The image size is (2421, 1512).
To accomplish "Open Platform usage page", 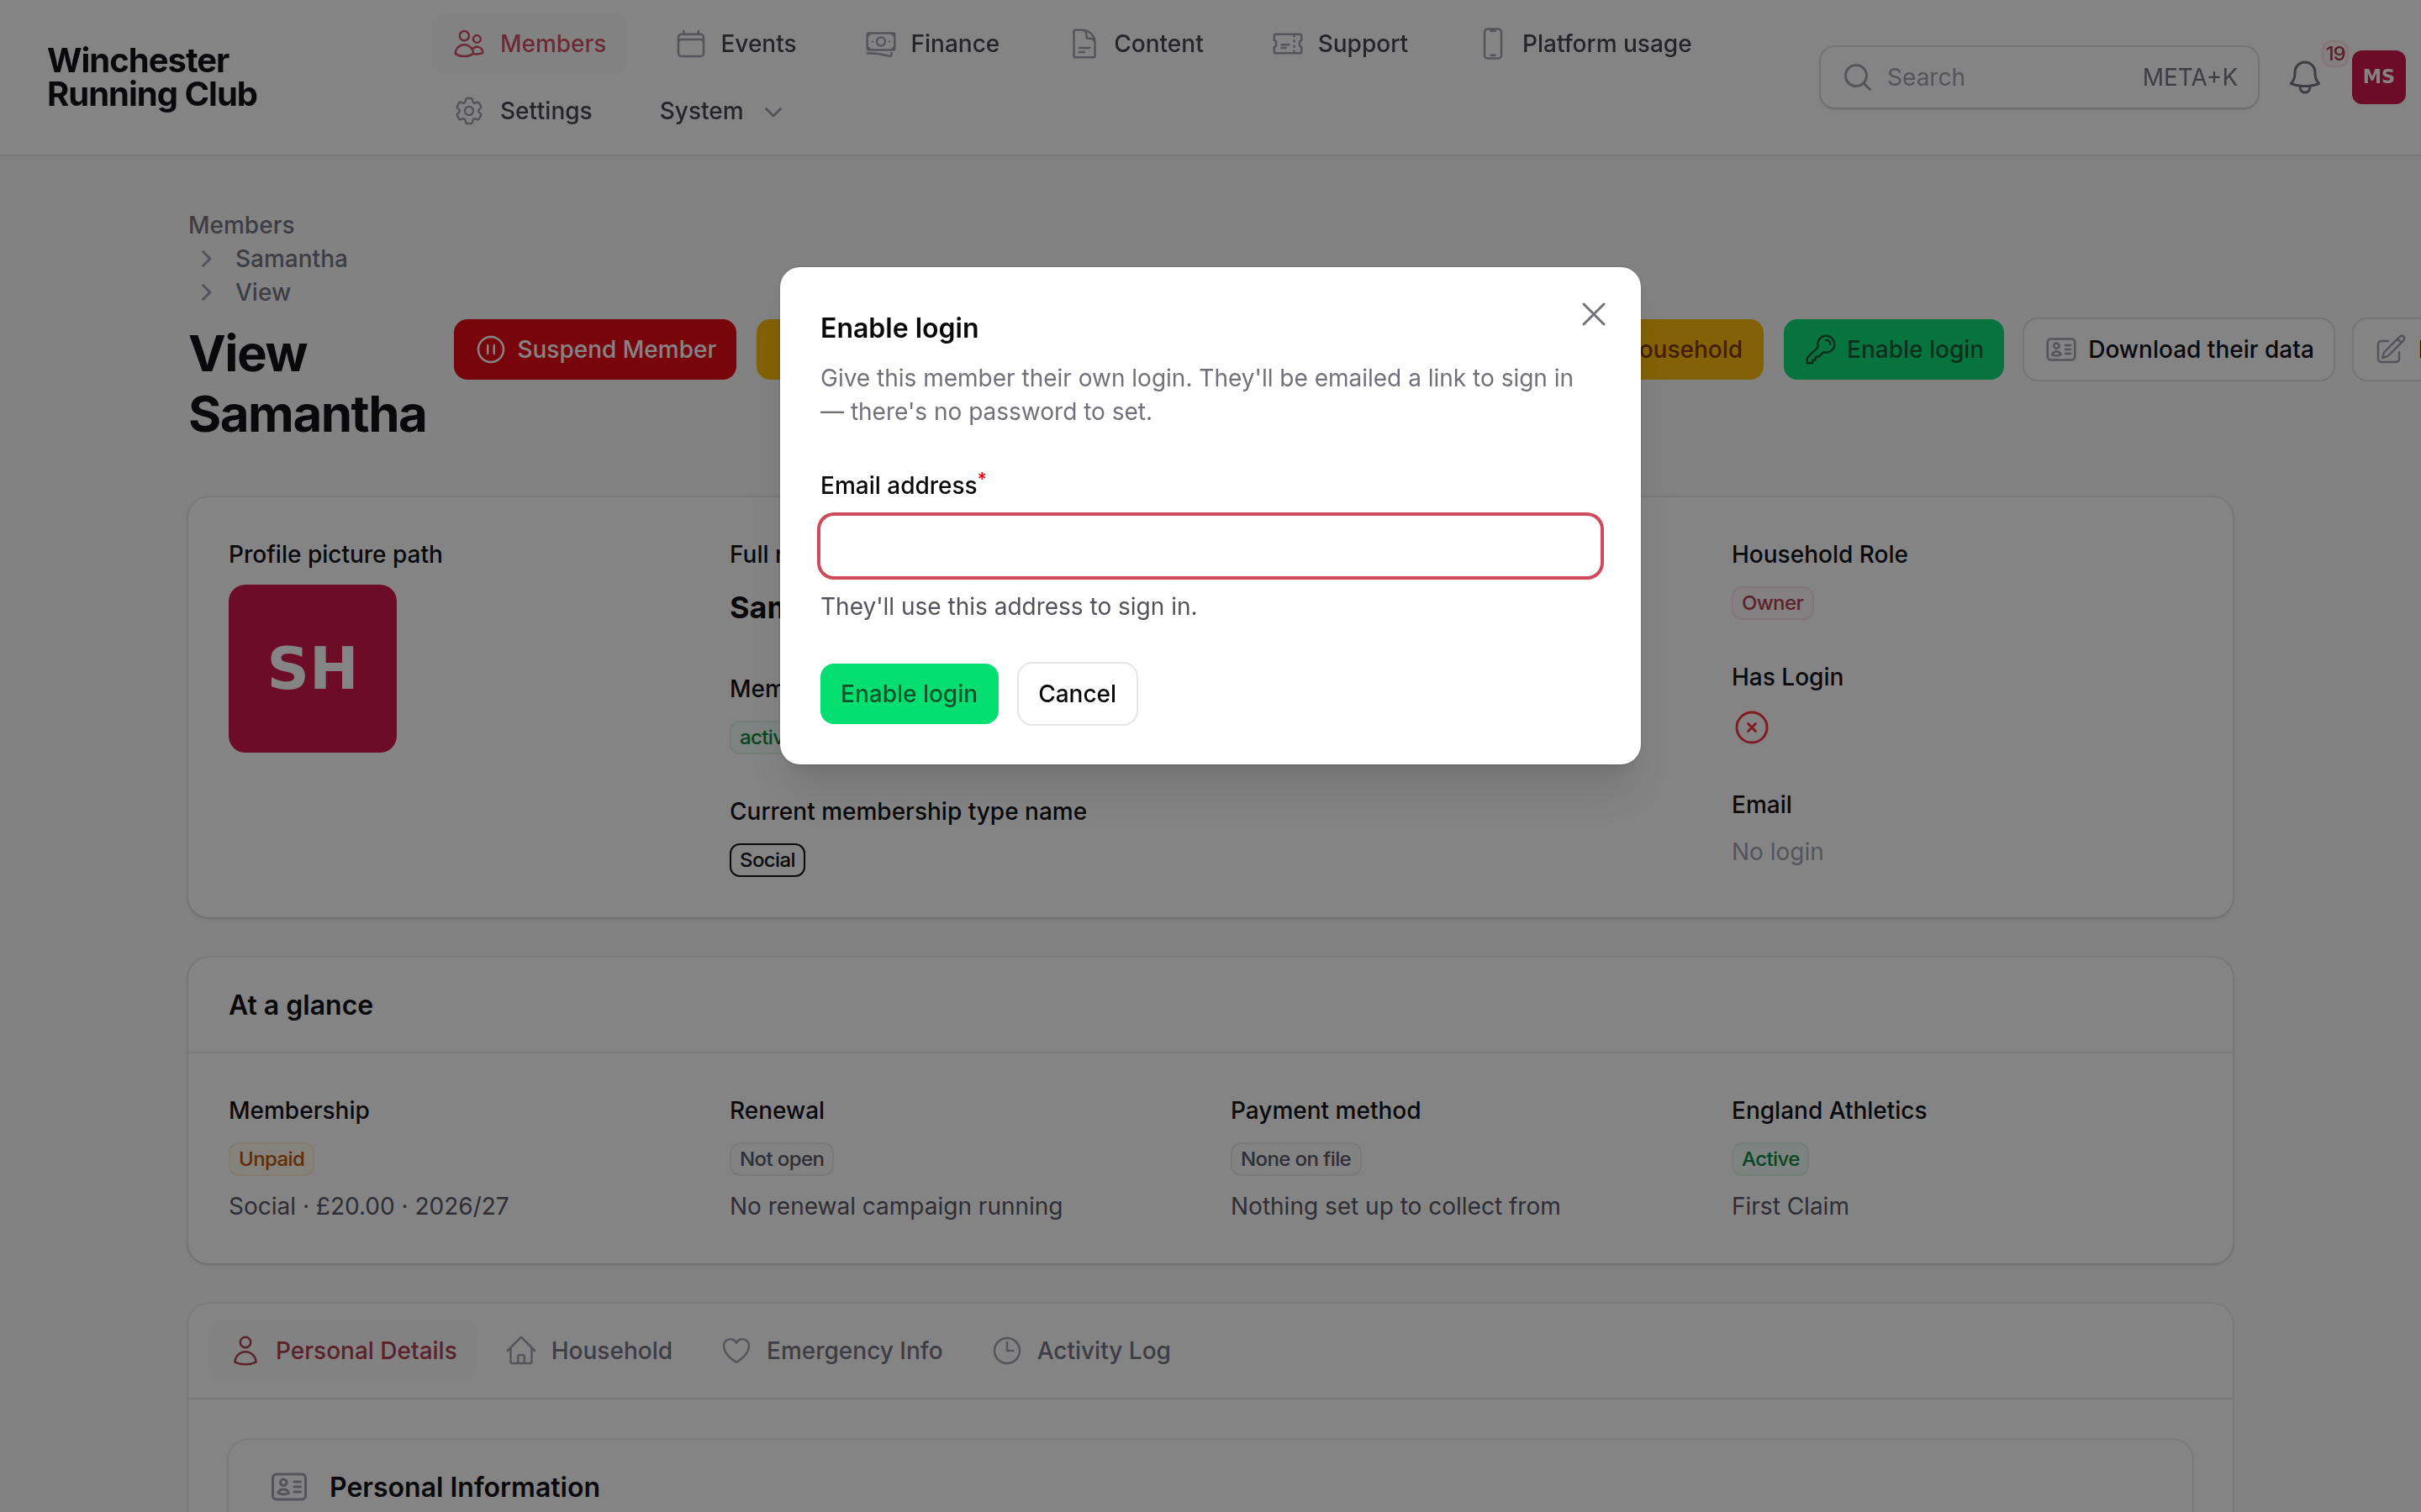I will point(1585,44).
